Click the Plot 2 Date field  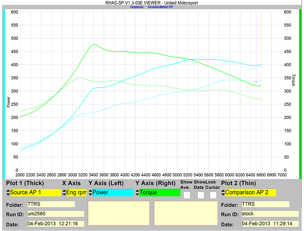(270, 223)
